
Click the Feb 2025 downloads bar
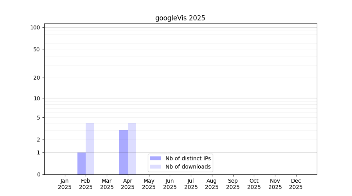point(90,149)
